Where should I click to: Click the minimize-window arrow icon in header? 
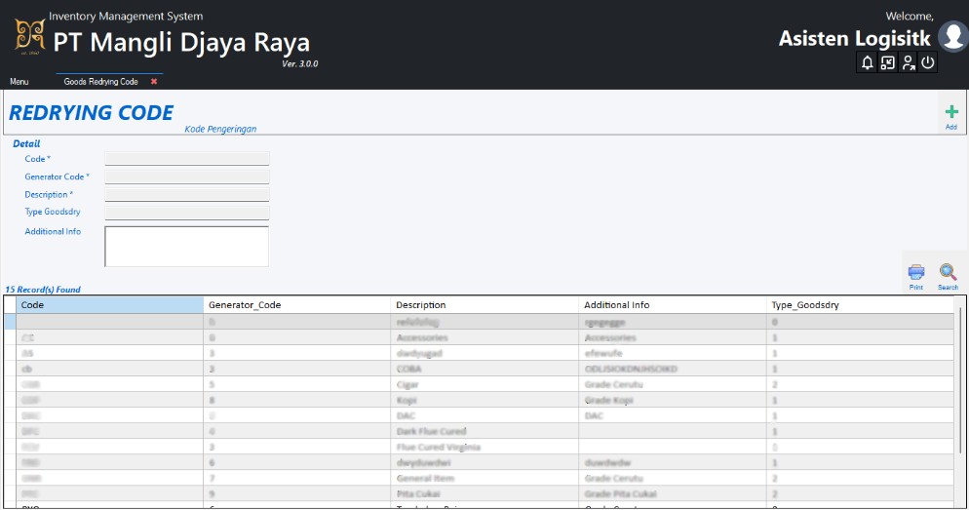[887, 62]
